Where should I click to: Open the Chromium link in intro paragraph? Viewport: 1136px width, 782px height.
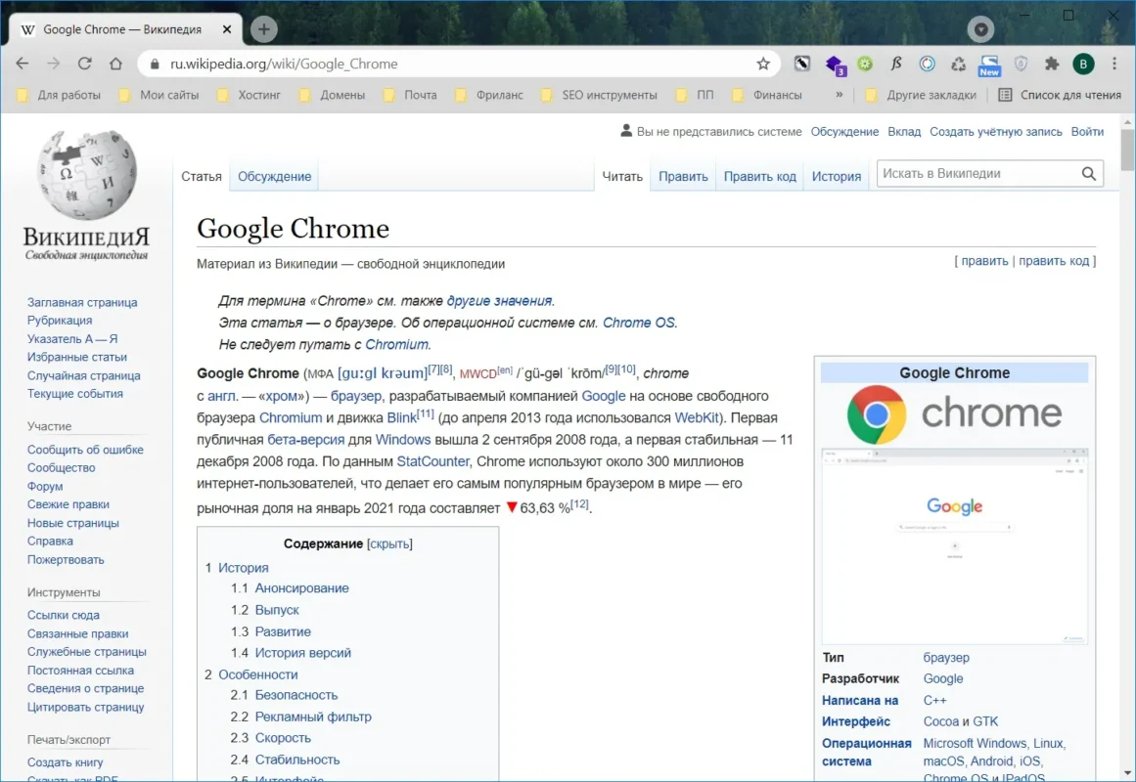(x=291, y=417)
